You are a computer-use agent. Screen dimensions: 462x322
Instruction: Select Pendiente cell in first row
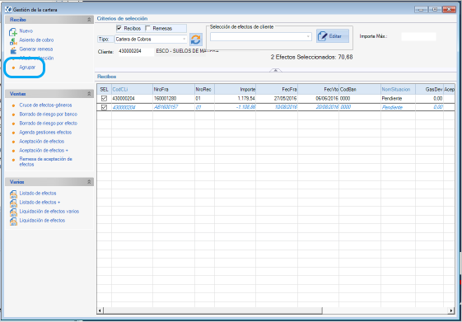tap(398, 98)
